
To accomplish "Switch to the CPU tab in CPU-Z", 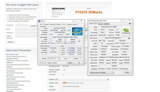I will pos(41,24).
